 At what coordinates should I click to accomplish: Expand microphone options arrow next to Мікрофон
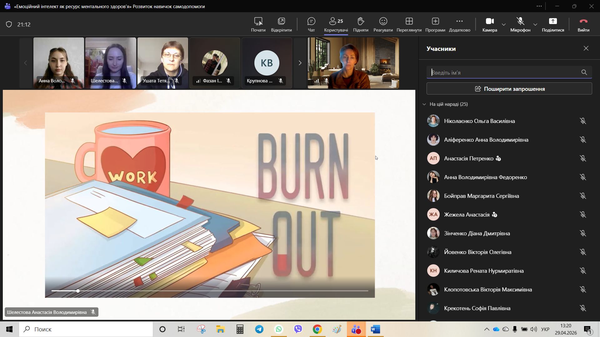535,25
